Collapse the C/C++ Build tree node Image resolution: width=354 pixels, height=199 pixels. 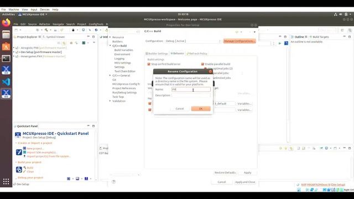110,45
